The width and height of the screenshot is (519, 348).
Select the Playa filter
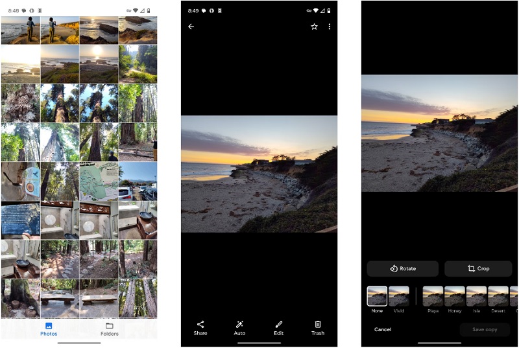pos(433,299)
